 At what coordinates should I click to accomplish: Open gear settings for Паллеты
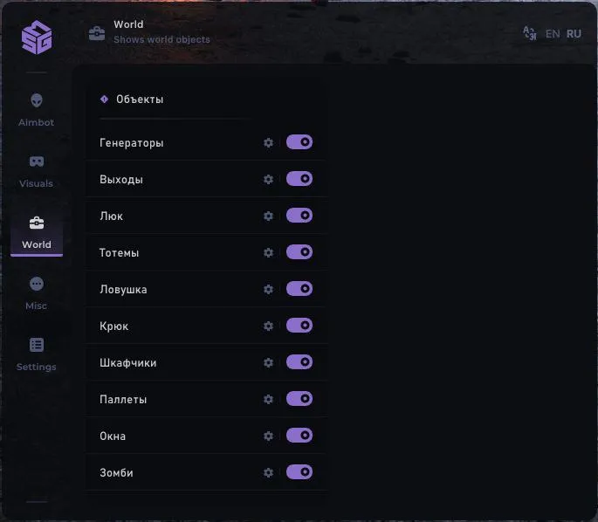(269, 399)
